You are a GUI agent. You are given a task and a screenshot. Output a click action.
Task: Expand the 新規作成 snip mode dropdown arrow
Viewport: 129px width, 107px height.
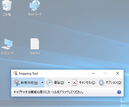42,83
